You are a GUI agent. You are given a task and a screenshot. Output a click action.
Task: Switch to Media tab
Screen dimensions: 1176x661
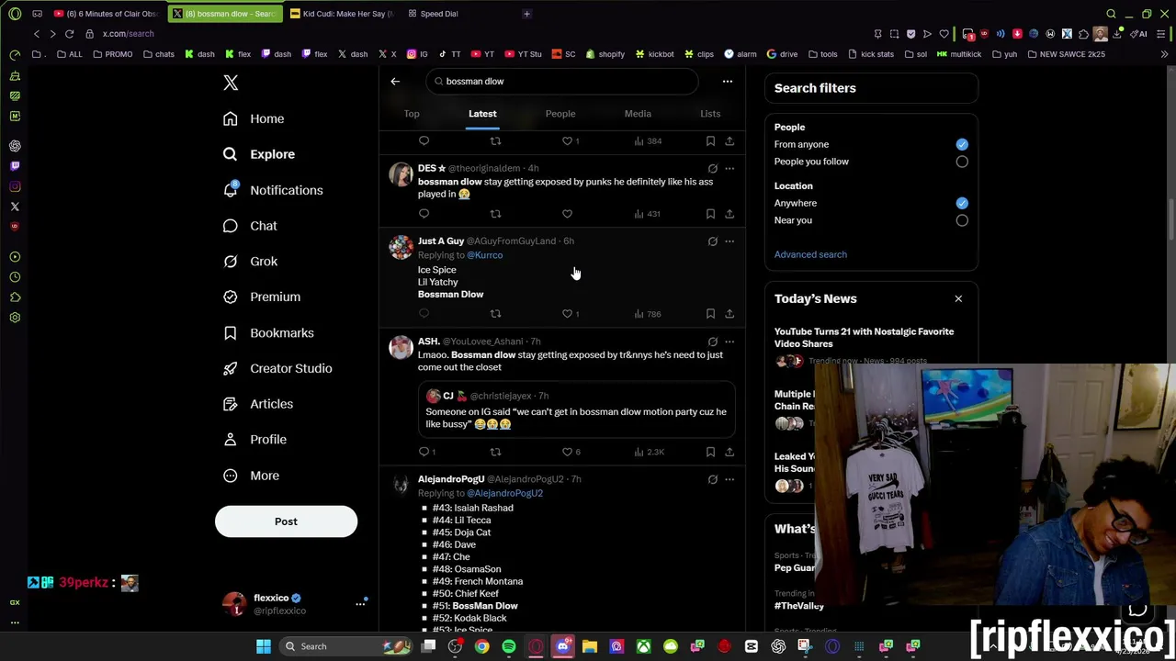click(x=638, y=114)
